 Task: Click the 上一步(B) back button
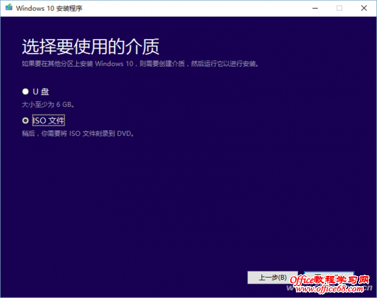pyautogui.click(x=273, y=277)
